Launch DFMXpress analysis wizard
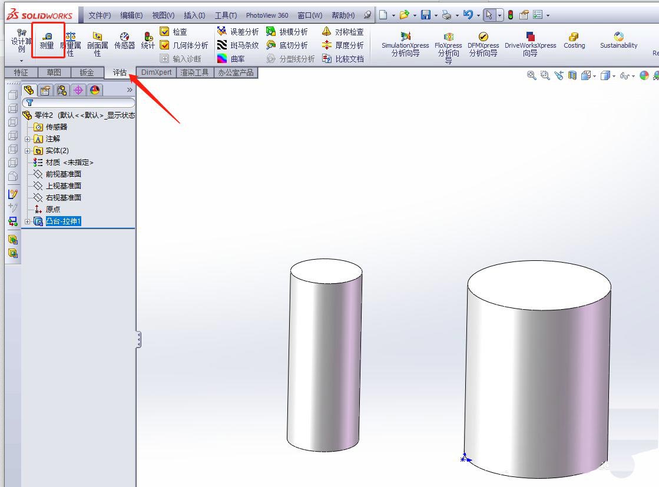Viewport: 659px width, 487px height. pyautogui.click(x=484, y=44)
